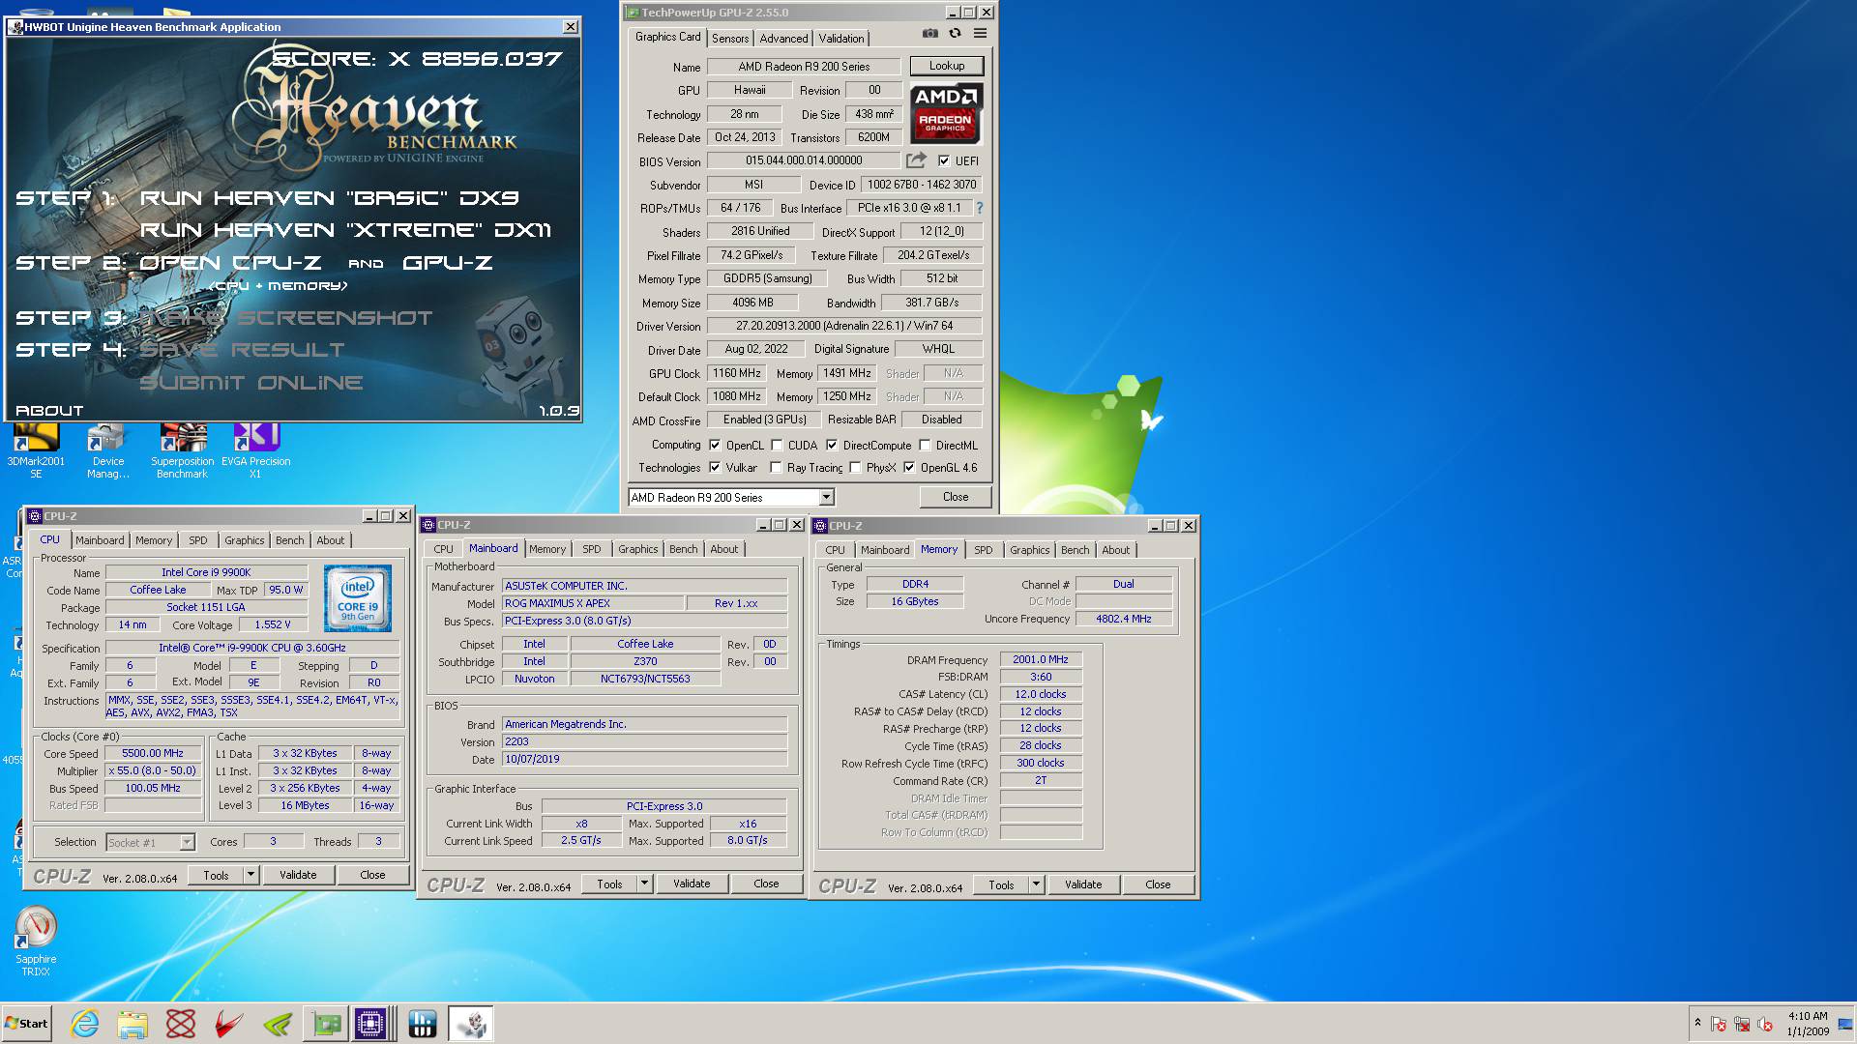Open Device Manager desktop shortcut

click(x=107, y=450)
